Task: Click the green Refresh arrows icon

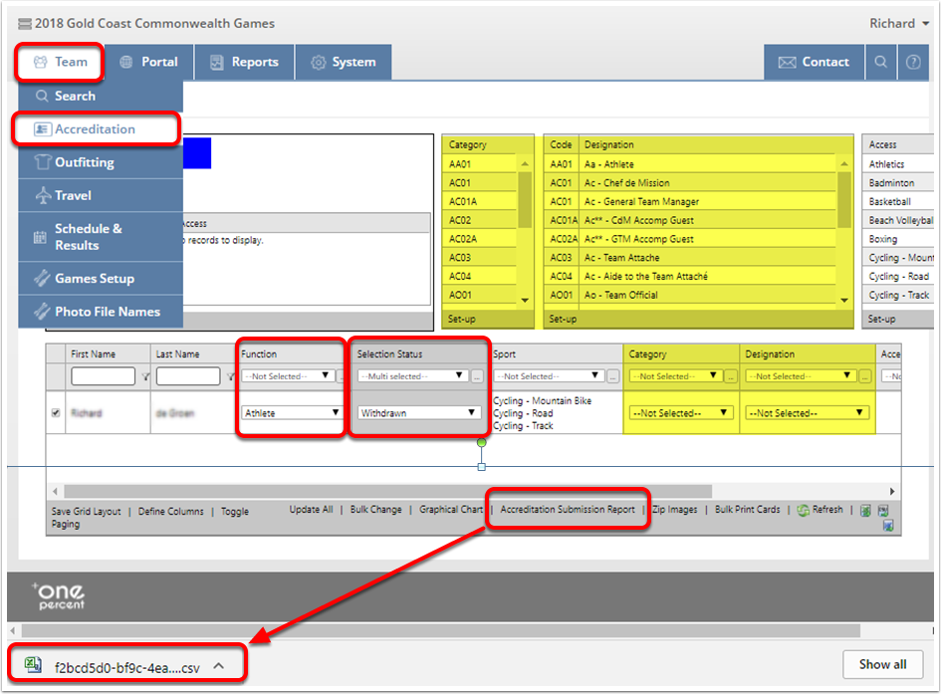Action: 803,511
